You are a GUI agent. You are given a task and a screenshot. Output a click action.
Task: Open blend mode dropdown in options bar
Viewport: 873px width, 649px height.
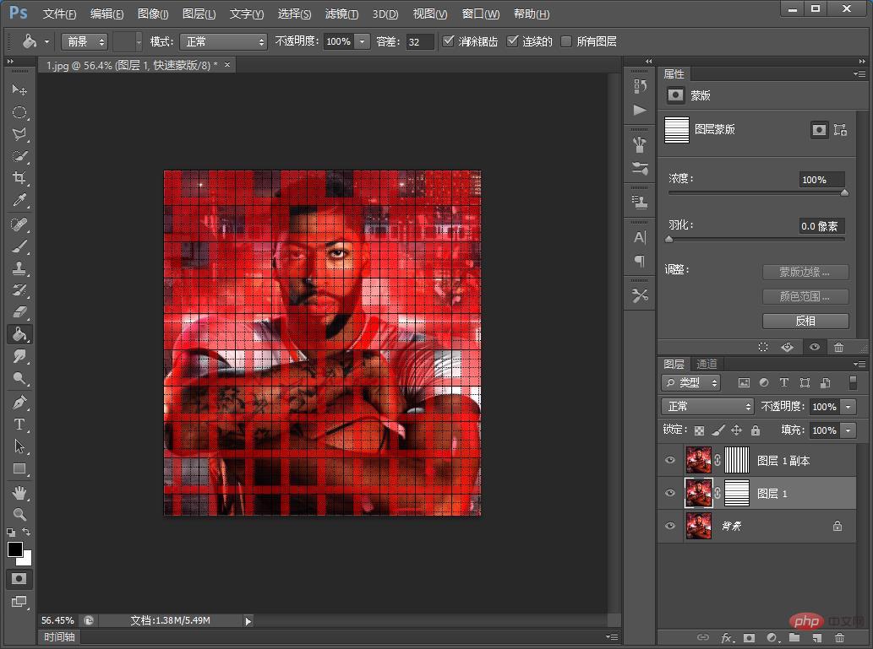click(224, 41)
